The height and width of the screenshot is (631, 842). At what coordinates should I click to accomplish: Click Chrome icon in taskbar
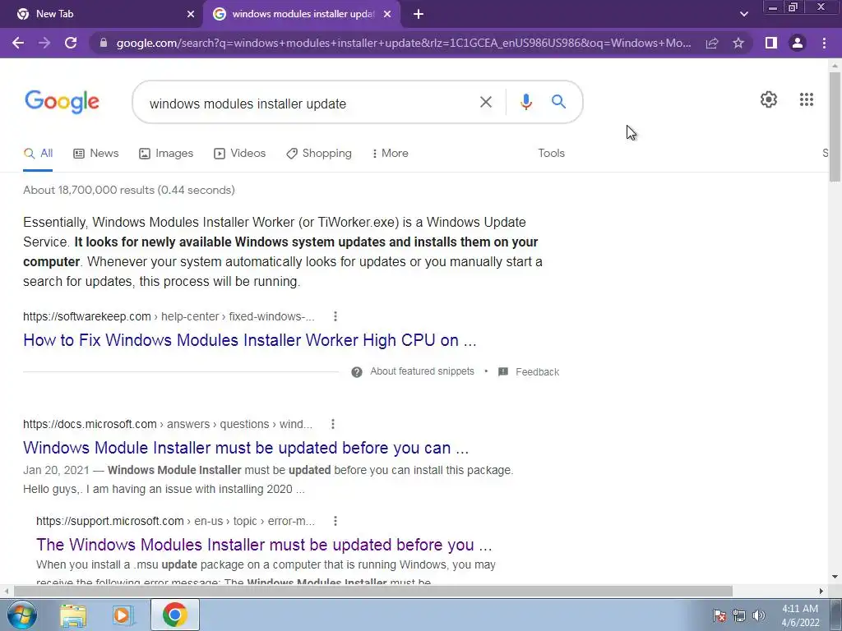coord(174,615)
